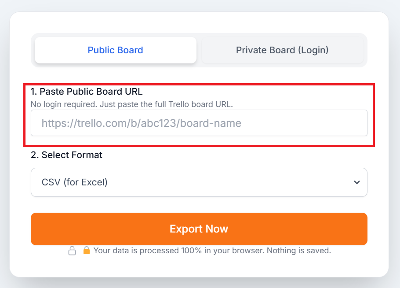Screen dimensions: 400x288
Task: Open the CSV (for Excel) format dropdown
Action: 199,182
